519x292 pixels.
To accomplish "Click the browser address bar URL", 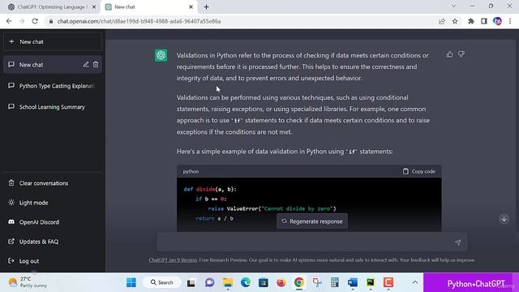I will pos(139,21).
